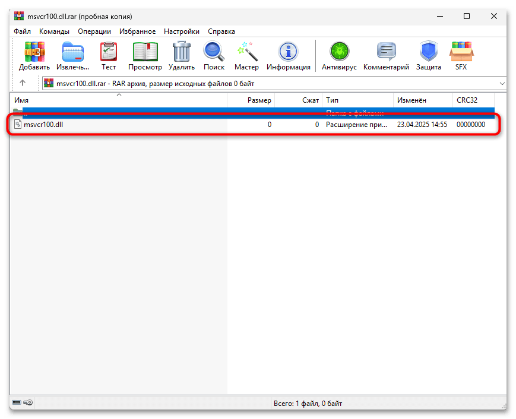Open the Операции menu
This screenshot has width=516, height=419.
[x=94, y=31]
